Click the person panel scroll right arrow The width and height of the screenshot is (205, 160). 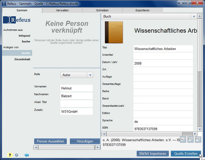(x=98, y=147)
